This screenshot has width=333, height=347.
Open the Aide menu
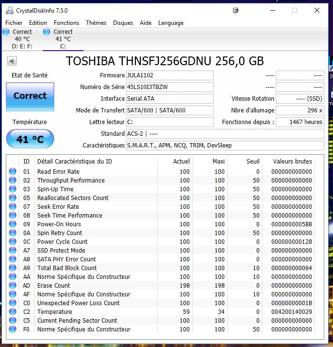146,23
